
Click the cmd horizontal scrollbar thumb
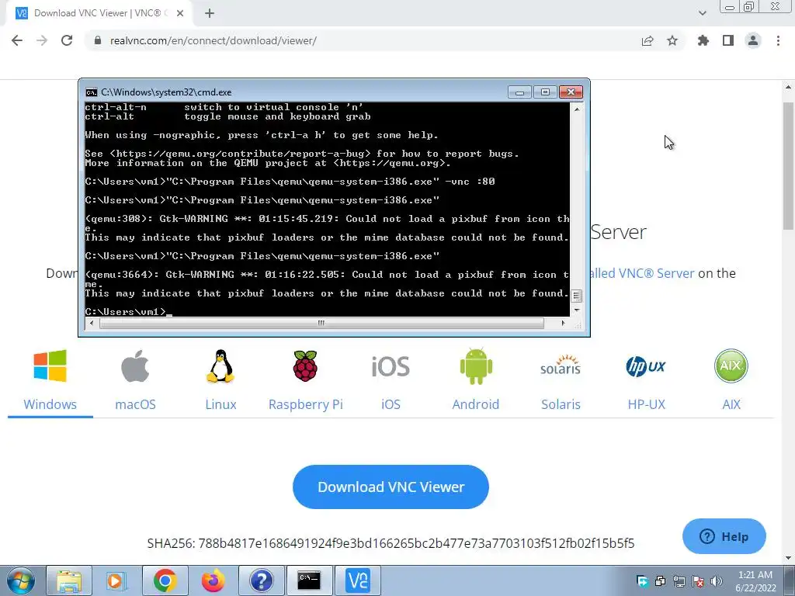pos(321,323)
